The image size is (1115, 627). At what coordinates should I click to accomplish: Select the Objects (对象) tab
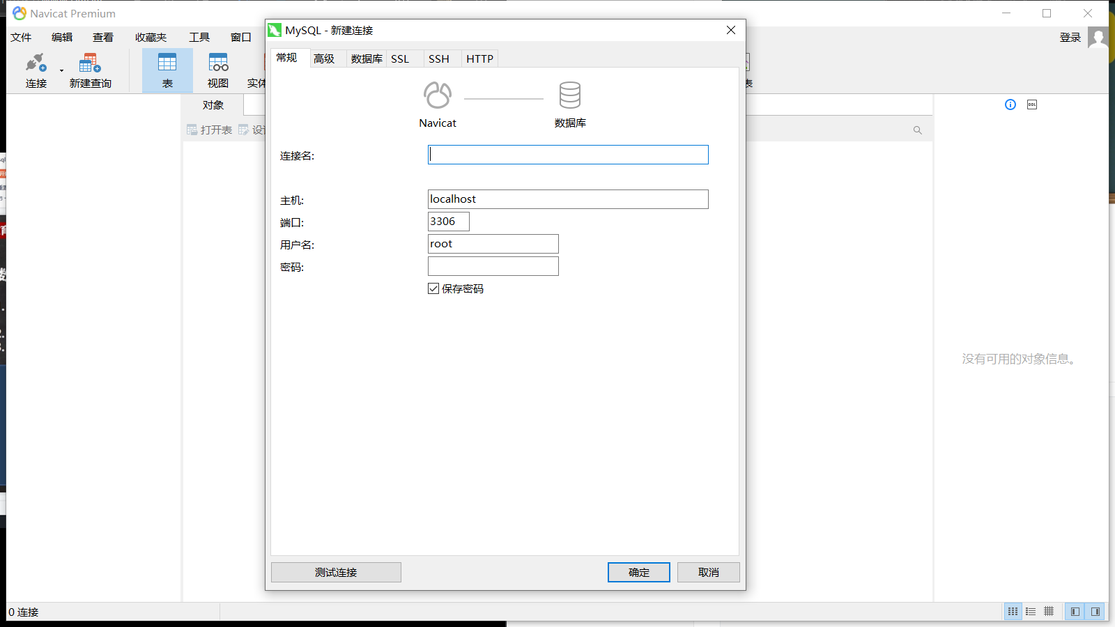[x=213, y=105]
